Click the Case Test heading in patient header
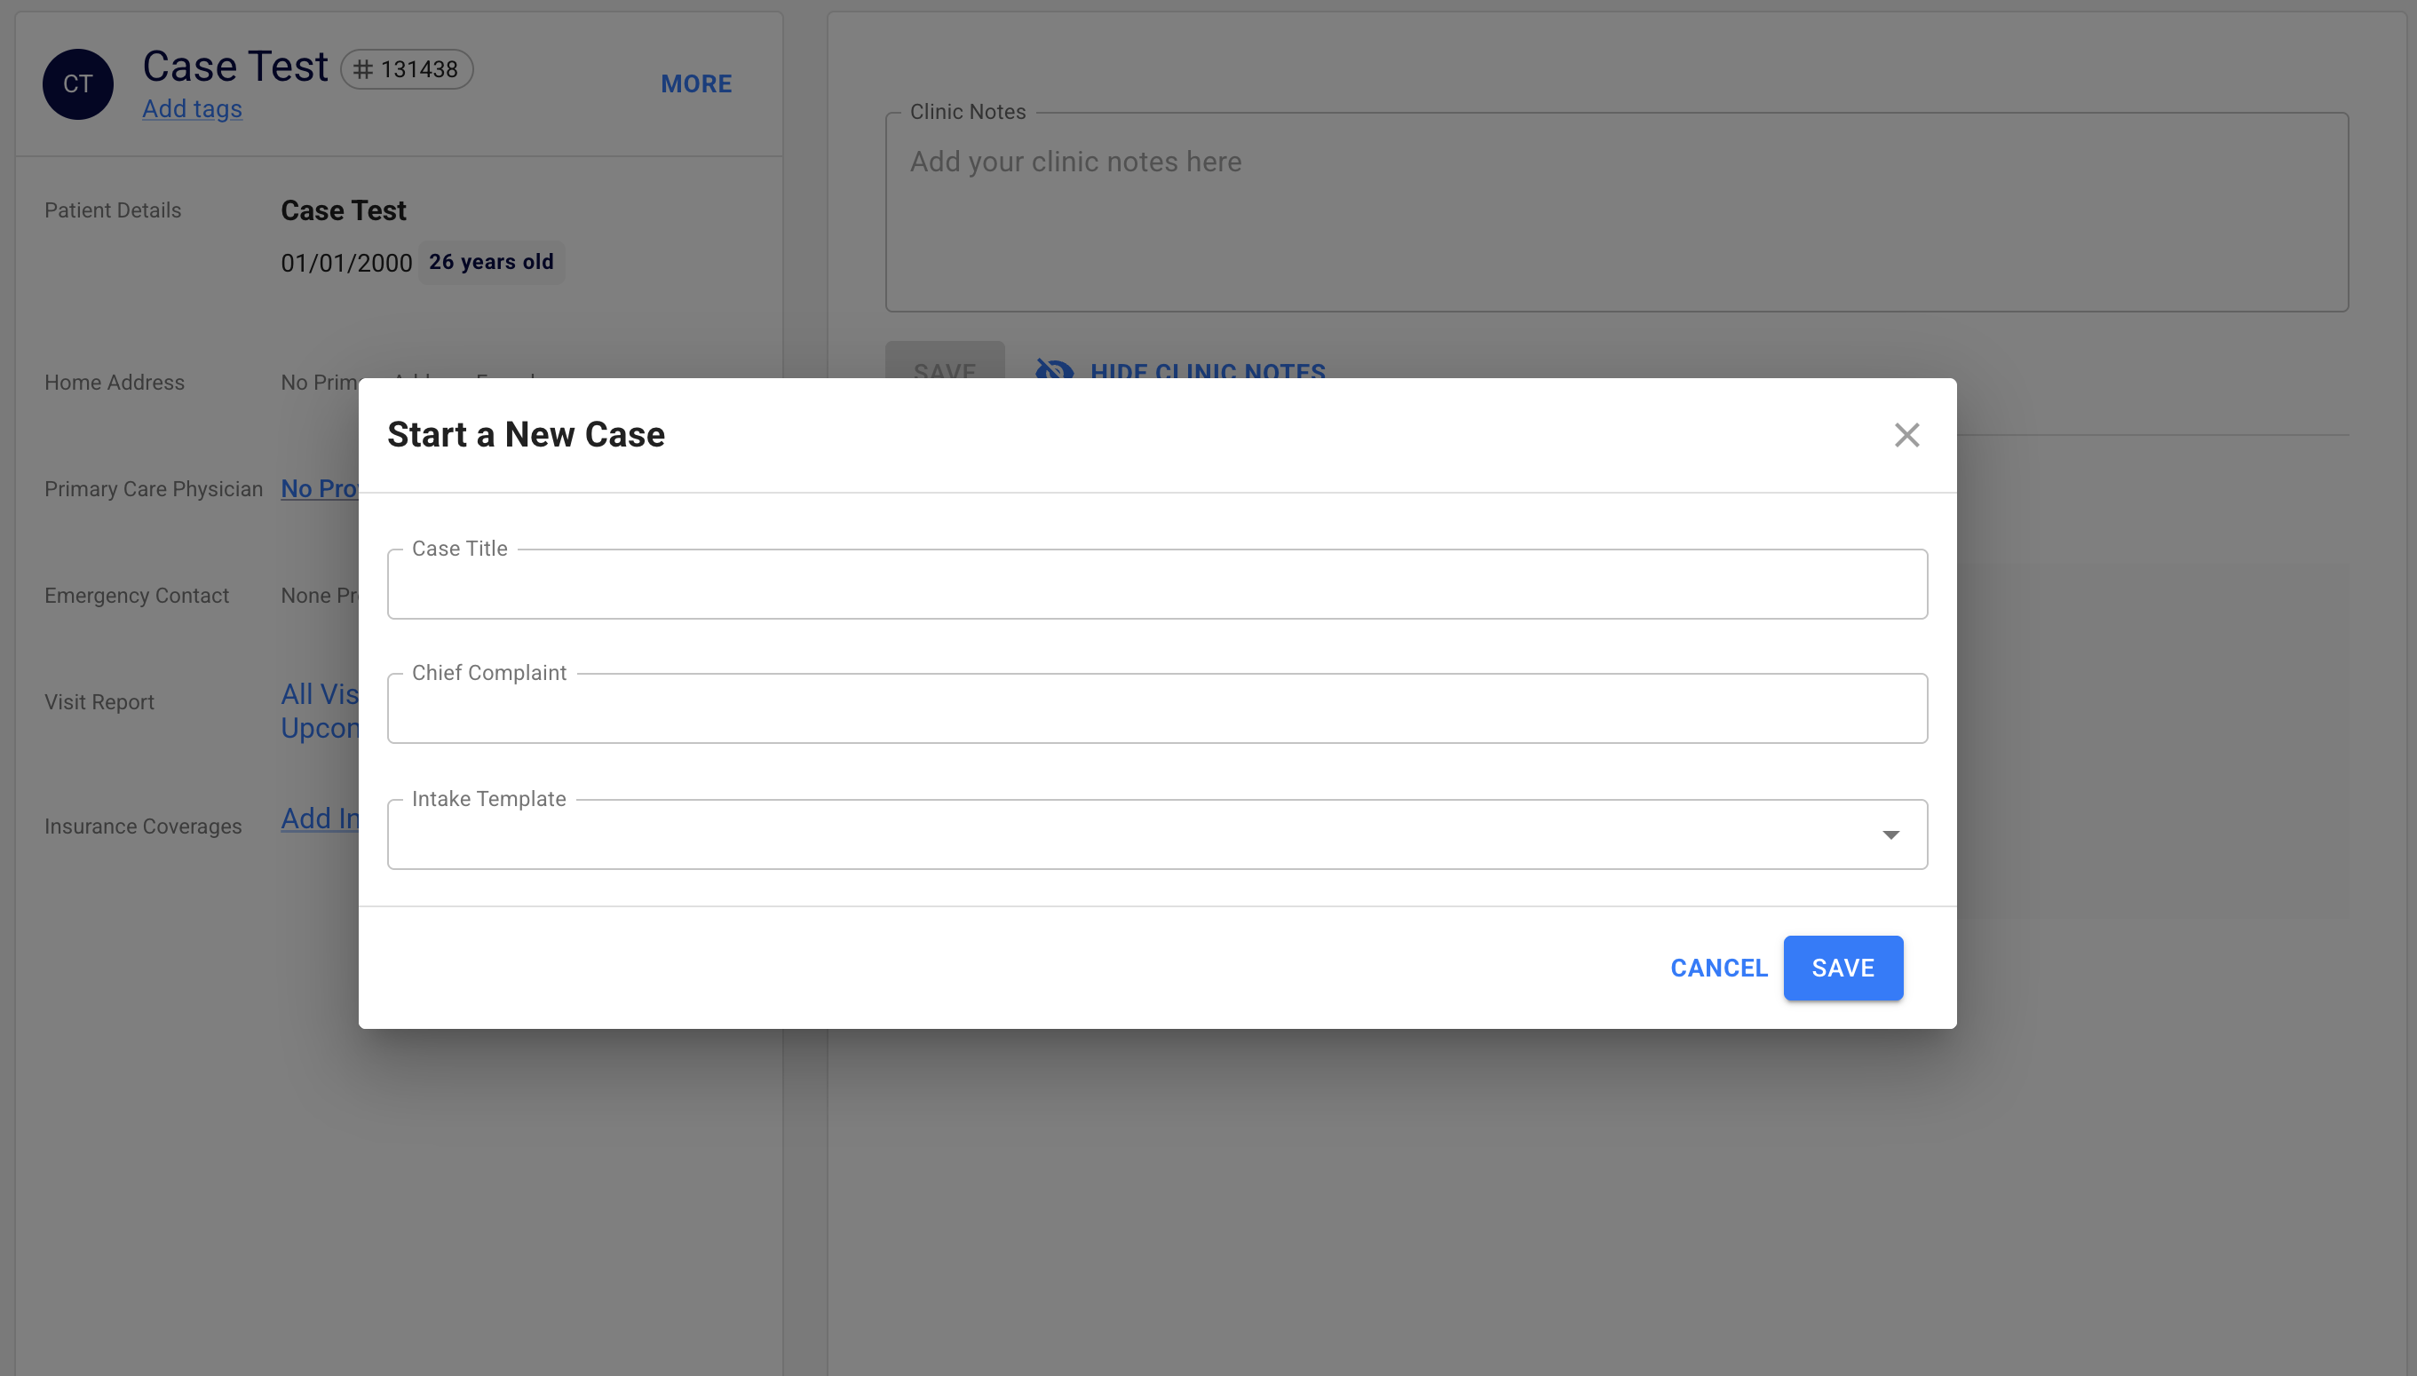Image resolution: width=2417 pixels, height=1376 pixels. click(x=234, y=67)
